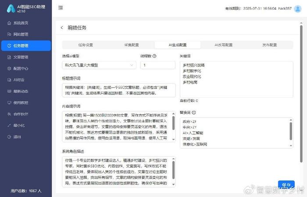Select AI生成配置 tab
This screenshot has height=197, width=307.
point(178,45)
